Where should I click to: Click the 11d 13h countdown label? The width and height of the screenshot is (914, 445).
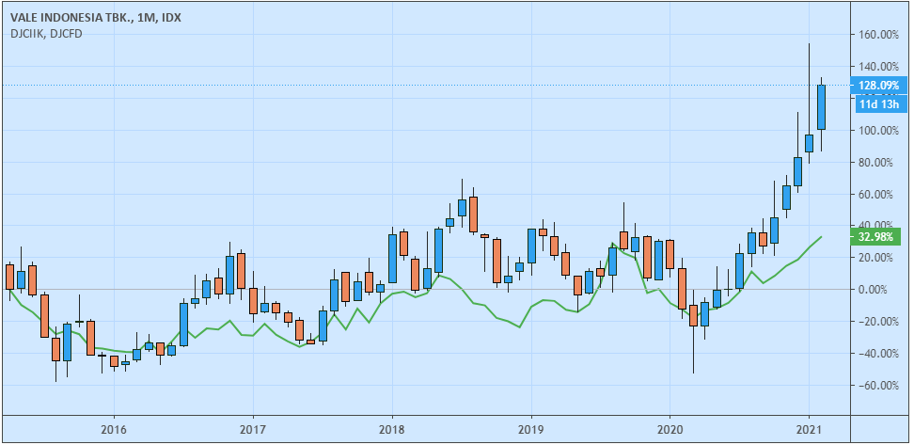[879, 103]
